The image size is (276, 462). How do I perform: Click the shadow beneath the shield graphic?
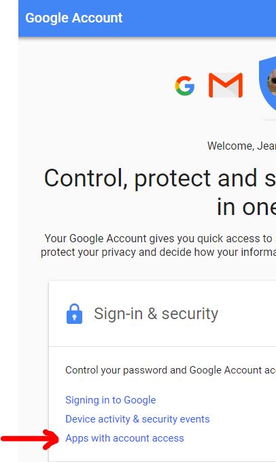click(269, 119)
